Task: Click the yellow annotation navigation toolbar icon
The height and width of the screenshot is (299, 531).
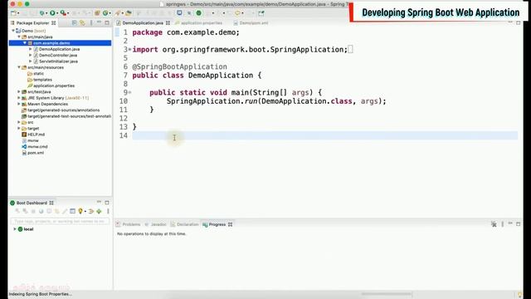Action: [x=238, y=13]
